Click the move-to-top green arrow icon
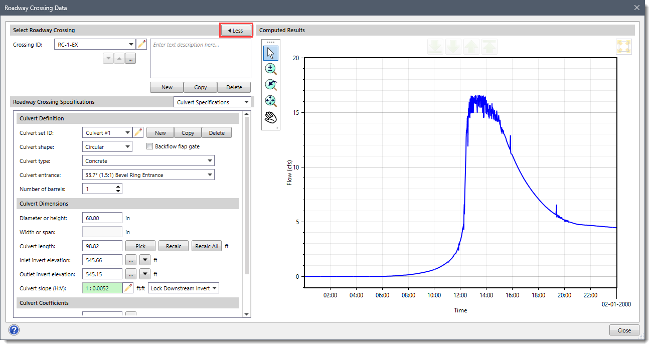The image size is (650, 345). point(490,47)
